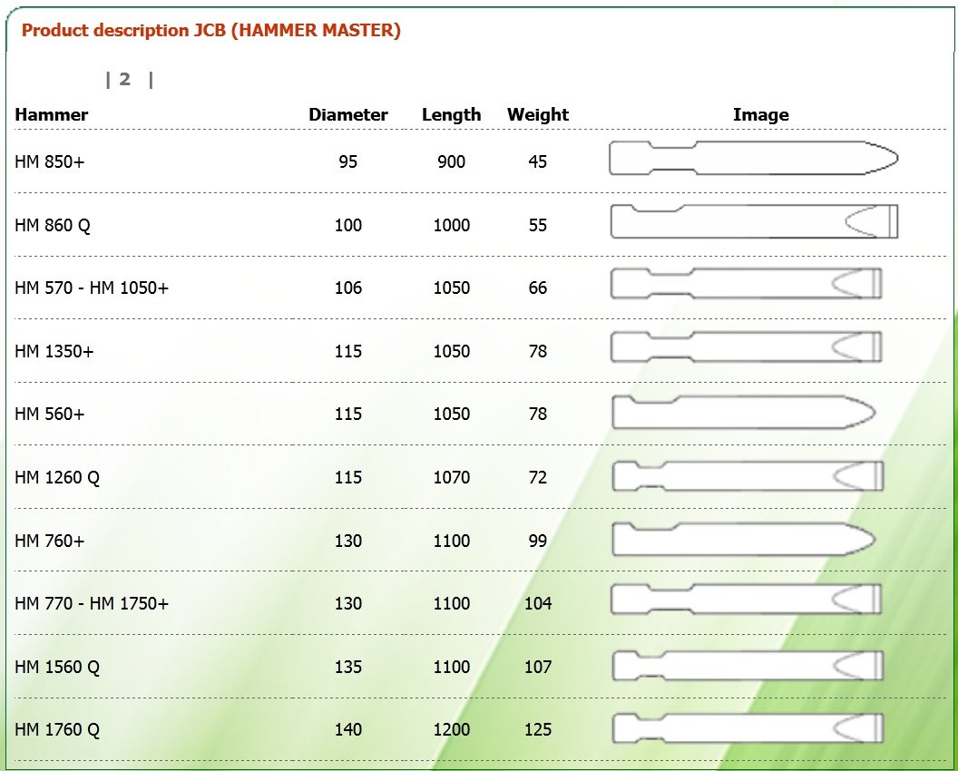Select the HM 760+ hammer name
Image resolution: width=958 pixels, height=771 pixels.
point(50,541)
